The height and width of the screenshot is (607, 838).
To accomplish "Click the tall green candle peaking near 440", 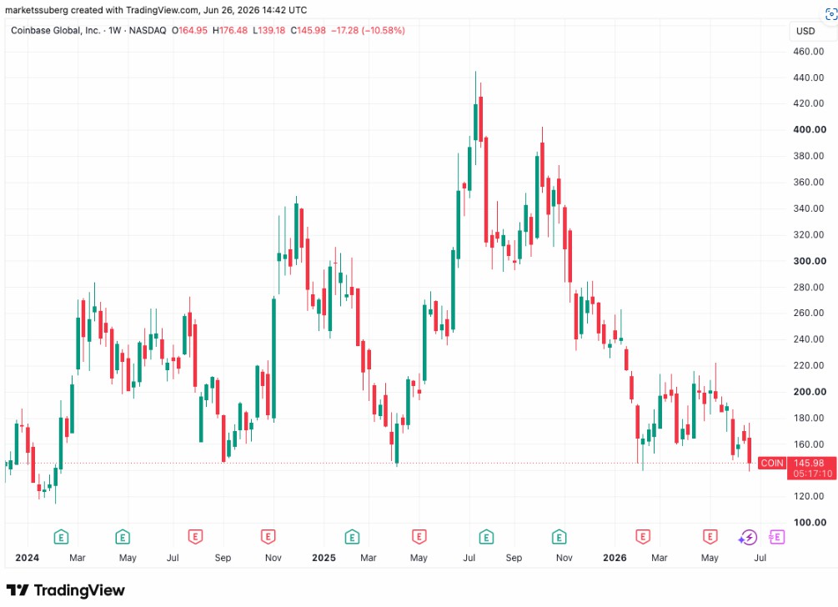I will pos(475,122).
